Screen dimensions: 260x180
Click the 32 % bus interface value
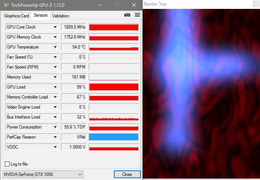coord(74,117)
